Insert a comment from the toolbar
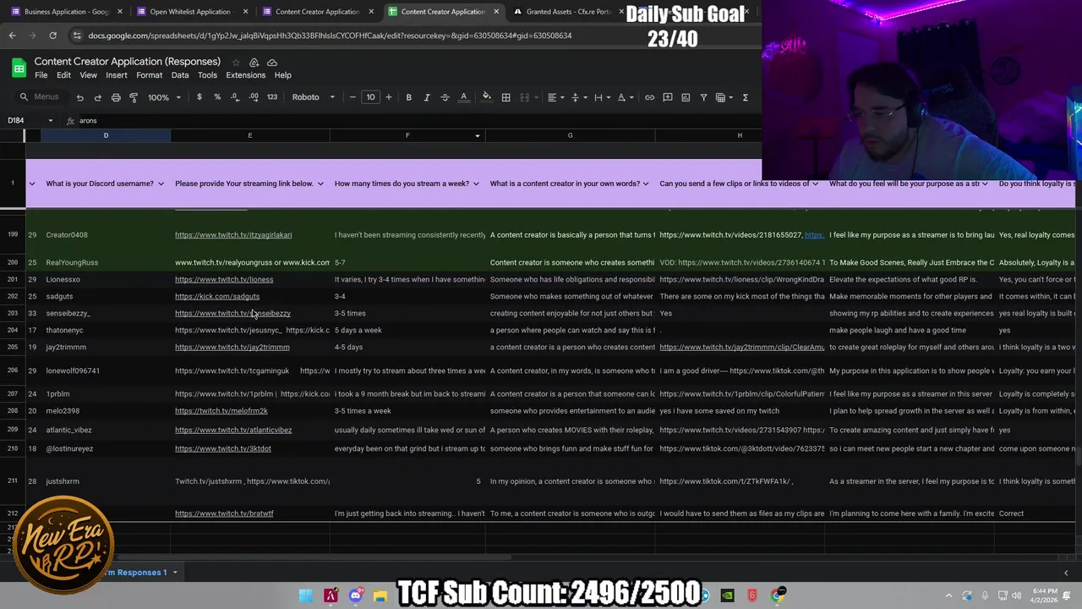1082x609 pixels. point(667,97)
